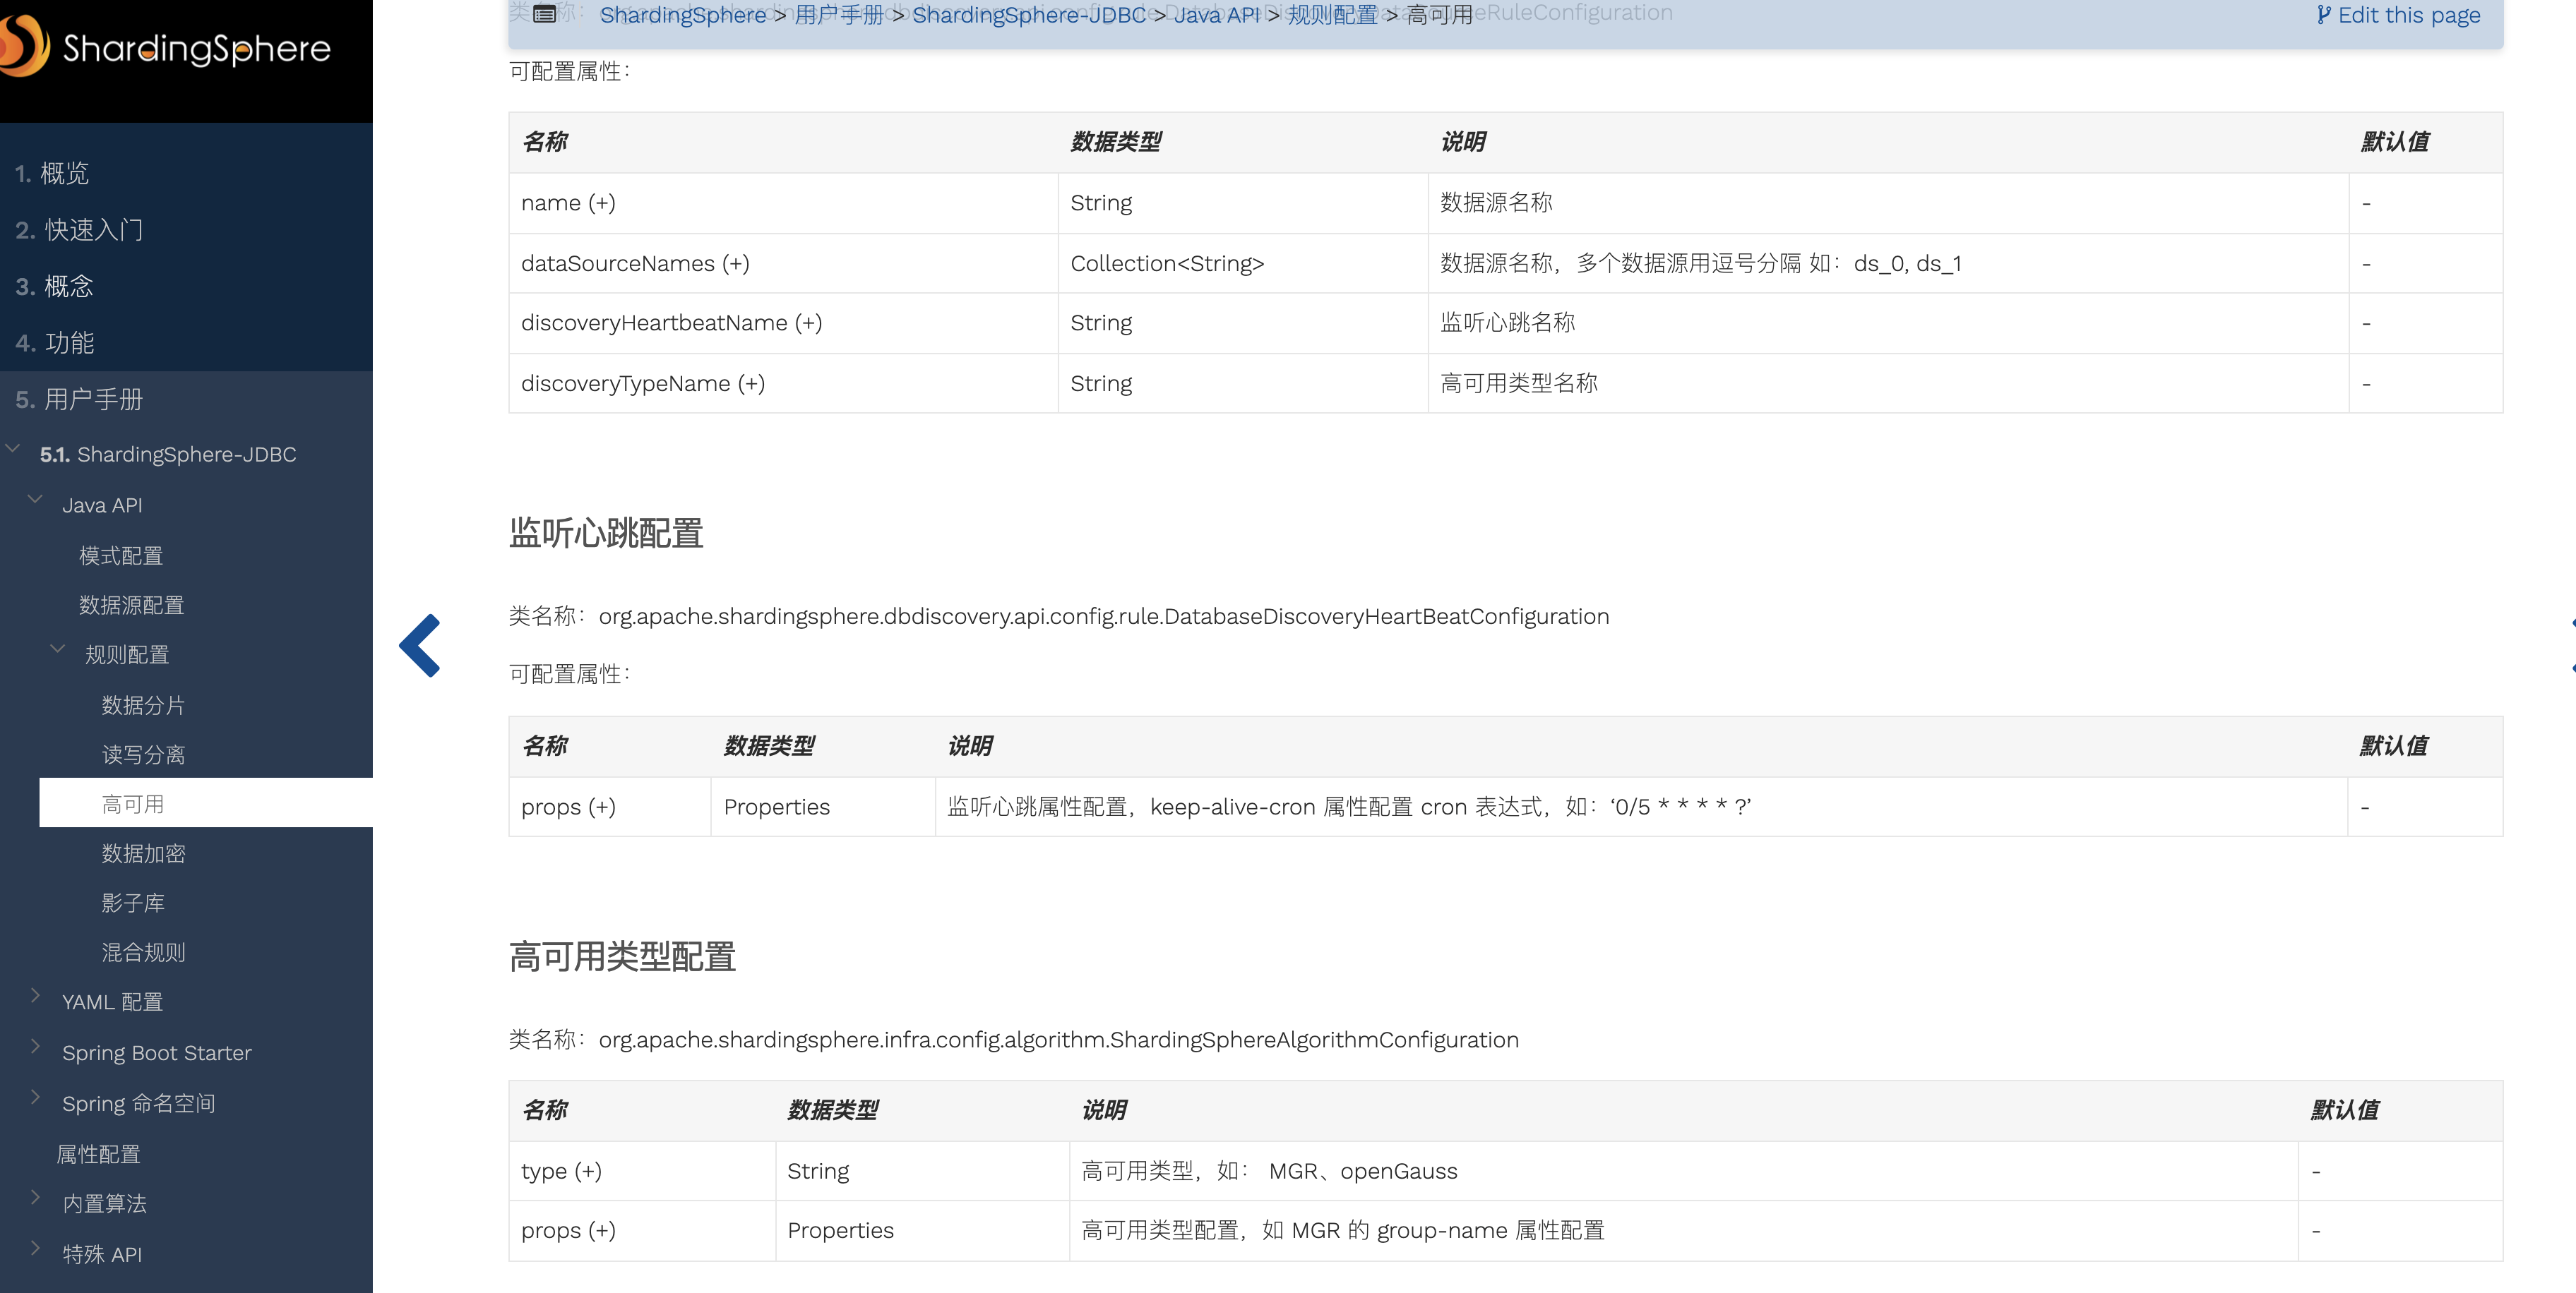Click the table-of-contents icon in breadcrumb bar
The width and height of the screenshot is (2576, 1293).
[x=544, y=14]
